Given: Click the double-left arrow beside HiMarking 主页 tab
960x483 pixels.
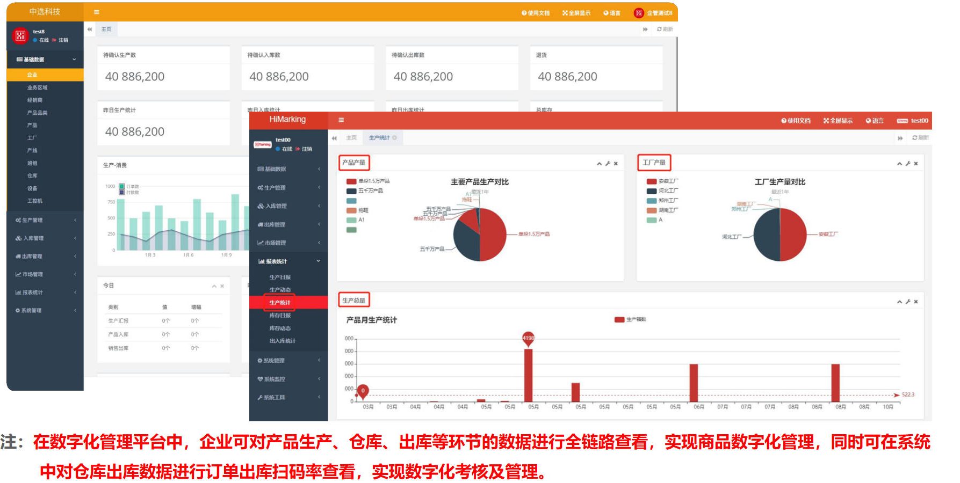Looking at the screenshot, I should (x=334, y=138).
